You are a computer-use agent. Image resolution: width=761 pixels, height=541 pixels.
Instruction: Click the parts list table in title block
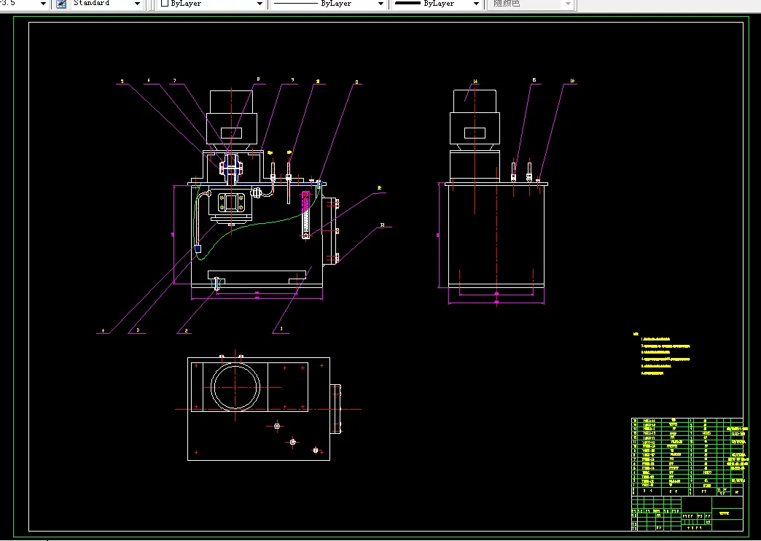(687, 456)
